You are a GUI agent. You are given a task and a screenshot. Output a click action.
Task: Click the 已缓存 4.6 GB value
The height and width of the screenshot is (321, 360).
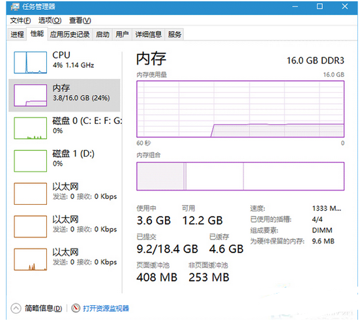coord(226,249)
